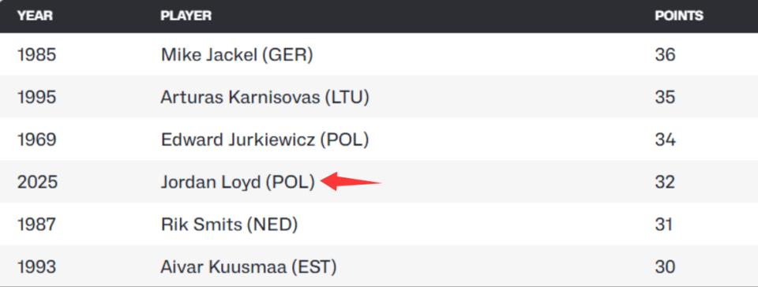Click the year 1993 cell

tap(37, 266)
